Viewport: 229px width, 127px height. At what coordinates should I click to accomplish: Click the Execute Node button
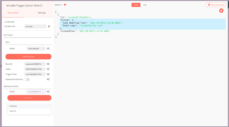[x=216, y=5]
